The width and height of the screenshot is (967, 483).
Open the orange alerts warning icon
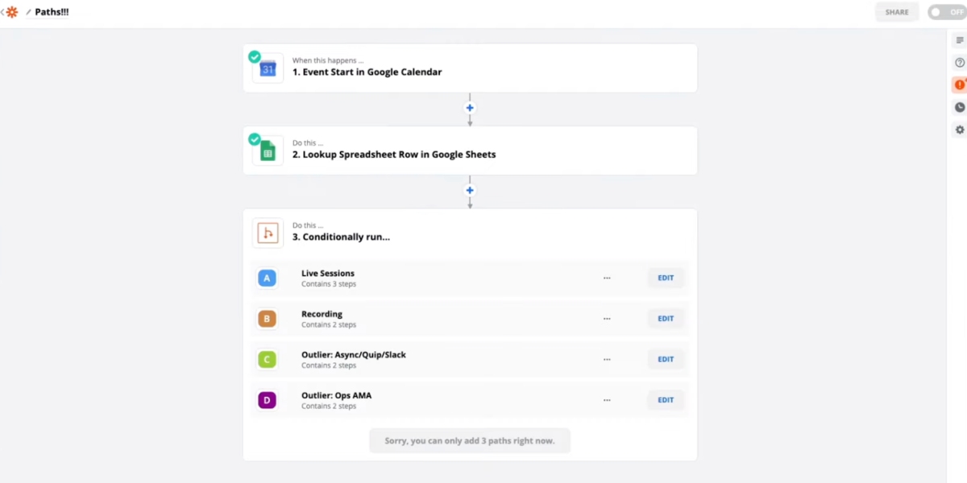(x=959, y=85)
